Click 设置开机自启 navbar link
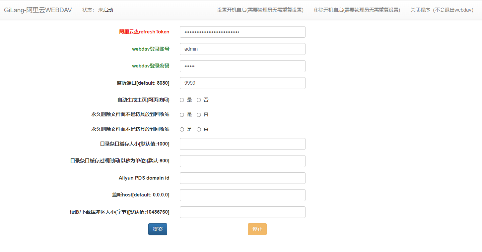 (260, 10)
